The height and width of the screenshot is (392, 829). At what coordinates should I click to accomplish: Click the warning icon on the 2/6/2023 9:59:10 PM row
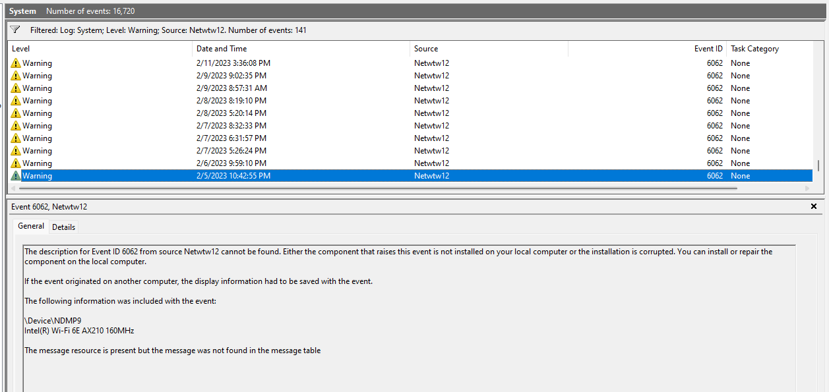click(x=15, y=163)
